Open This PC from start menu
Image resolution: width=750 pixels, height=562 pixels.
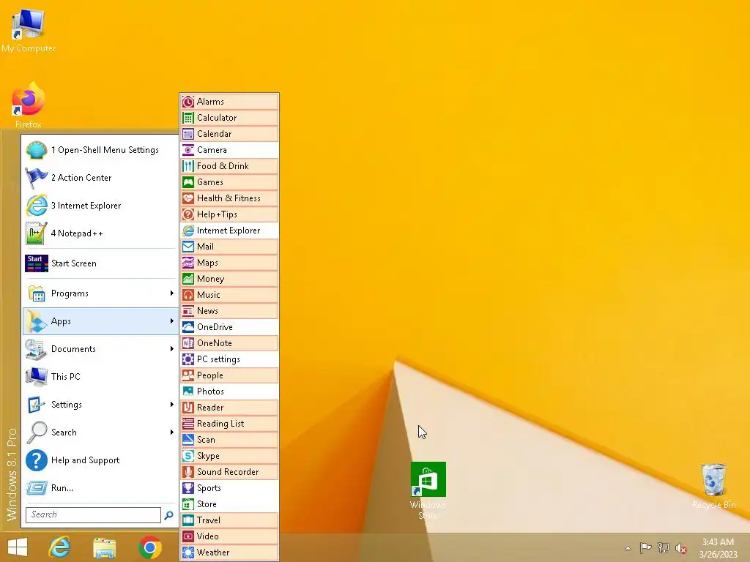(100, 377)
